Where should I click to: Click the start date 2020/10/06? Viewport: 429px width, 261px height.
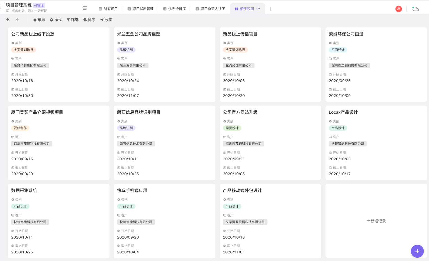click(234, 81)
